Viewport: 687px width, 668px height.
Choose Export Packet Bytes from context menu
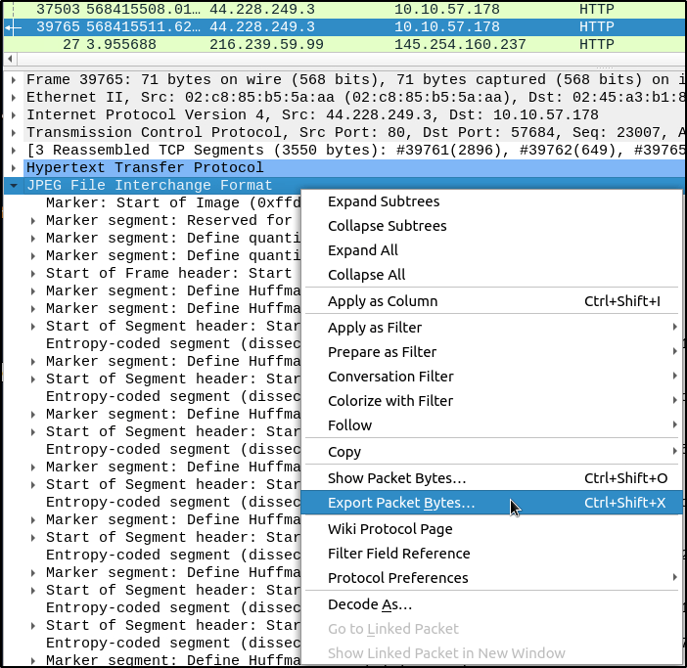[401, 504]
